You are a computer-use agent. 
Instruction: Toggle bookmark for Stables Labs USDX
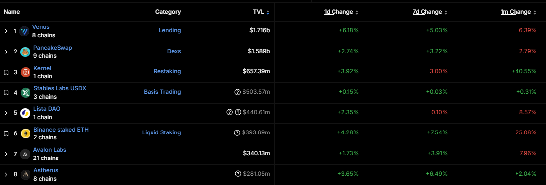click(x=6, y=93)
